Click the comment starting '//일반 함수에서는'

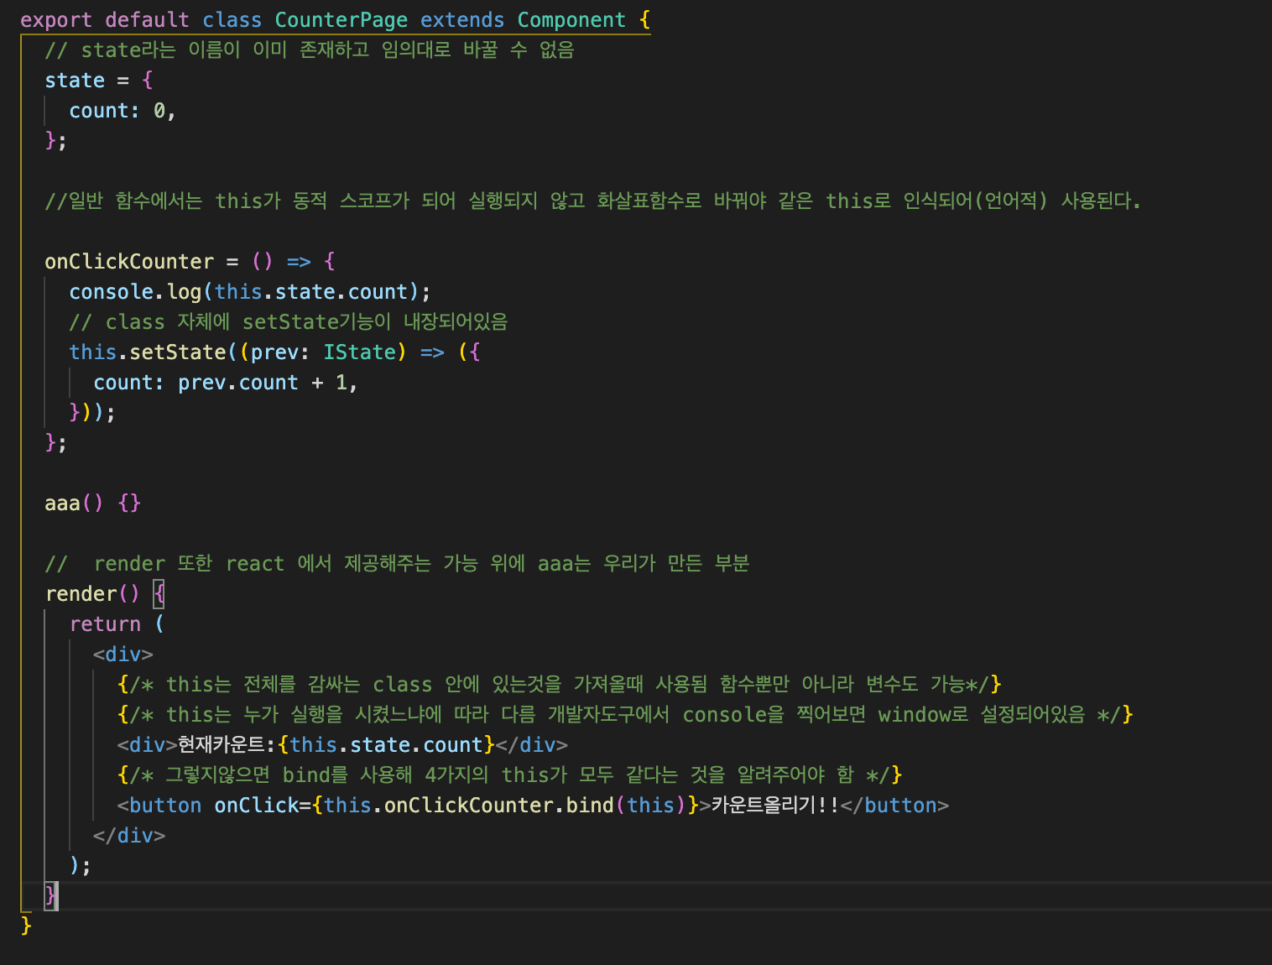point(593,201)
